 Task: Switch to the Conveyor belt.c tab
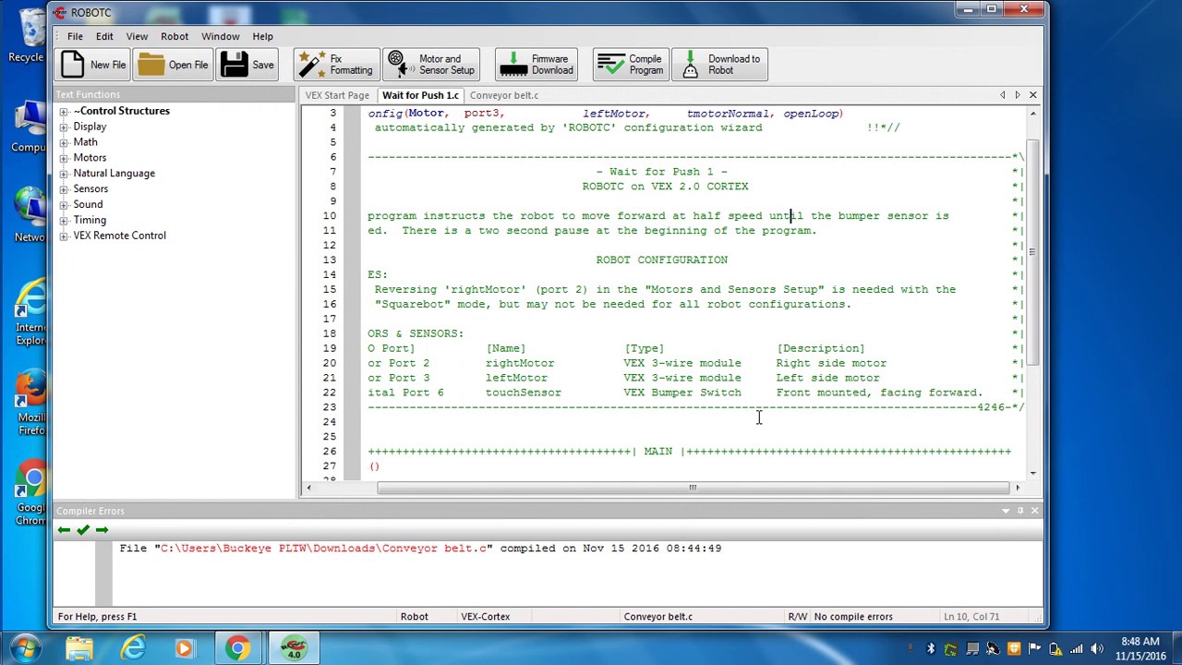tap(503, 95)
